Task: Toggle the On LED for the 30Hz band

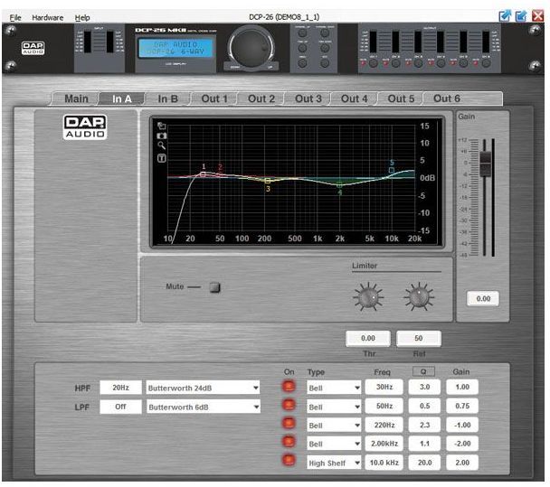Action: tap(289, 387)
